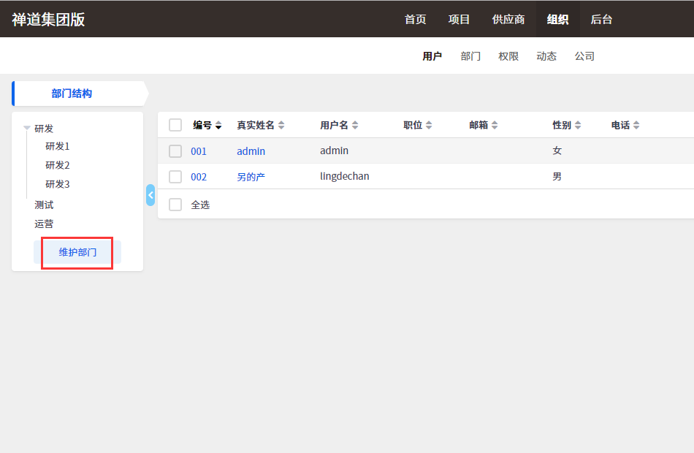694x453 pixels.
Task: Enable the 全选 checkbox
Action: (175, 205)
